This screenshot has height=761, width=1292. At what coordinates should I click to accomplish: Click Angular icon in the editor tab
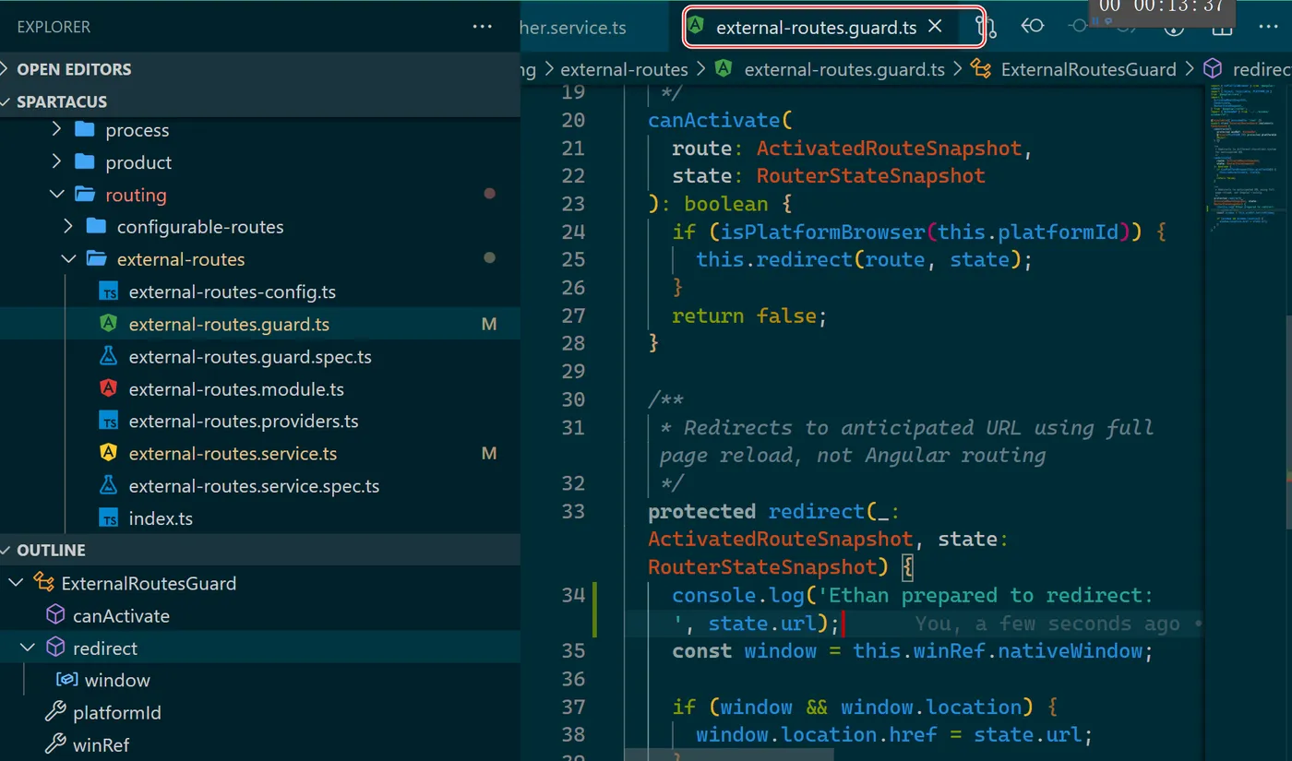click(x=697, y=27)
